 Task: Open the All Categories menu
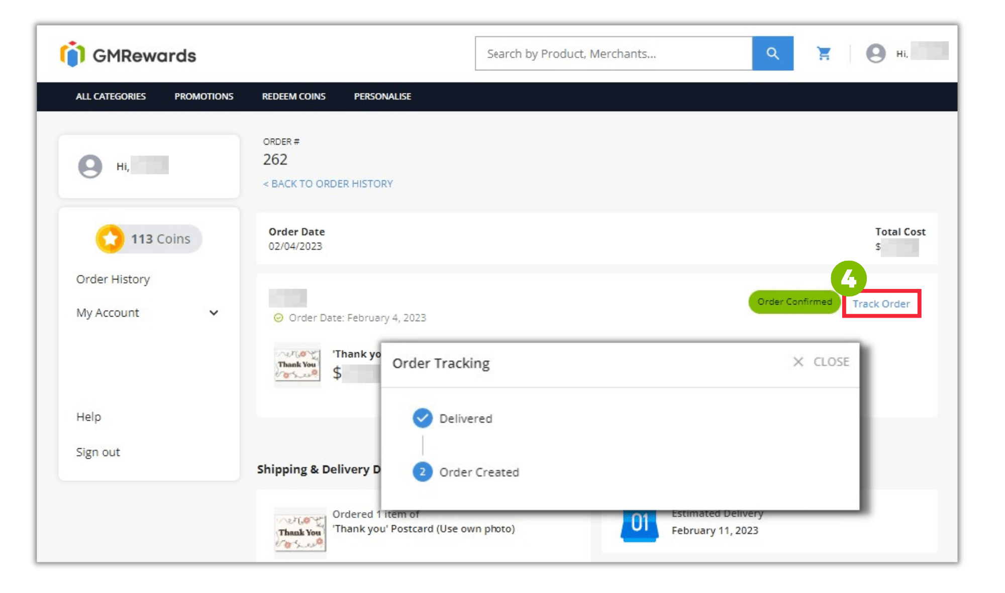pos(111,96)
